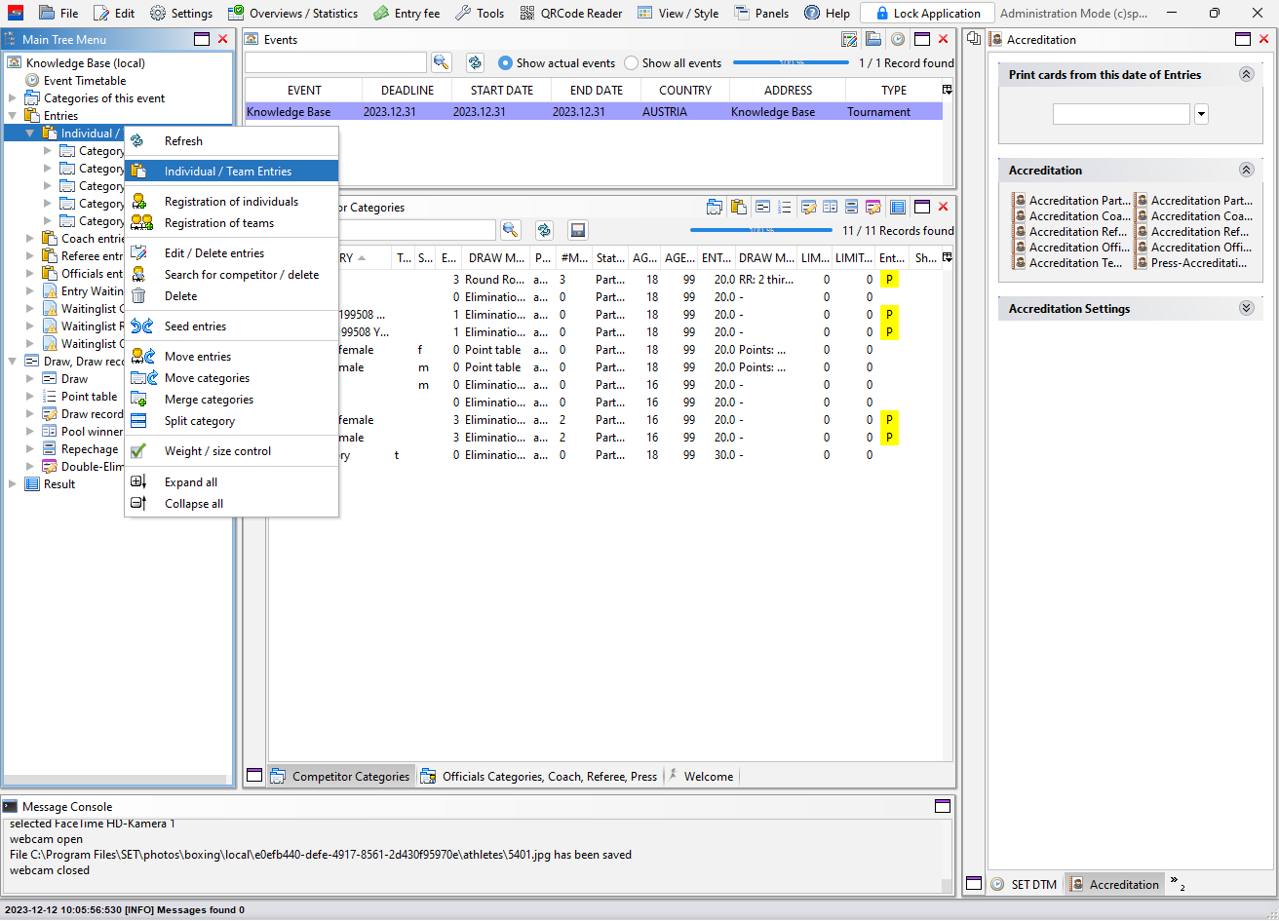Viewport: 1279px width, 921px height.
Task: Select Show all events radio button
Action: (x=632, y=63)
